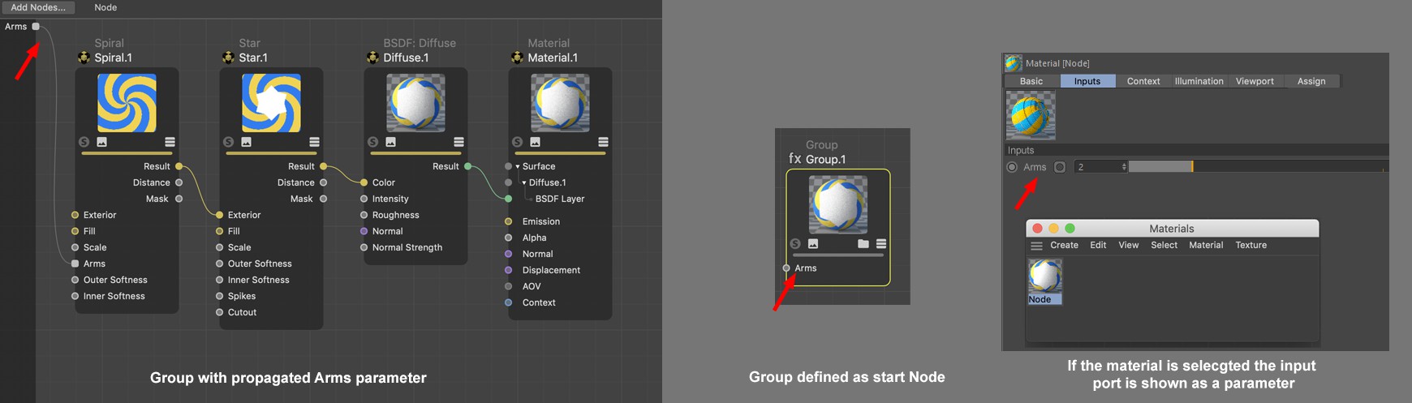Open the Texture menu in Materials window

click(1251, 245)
